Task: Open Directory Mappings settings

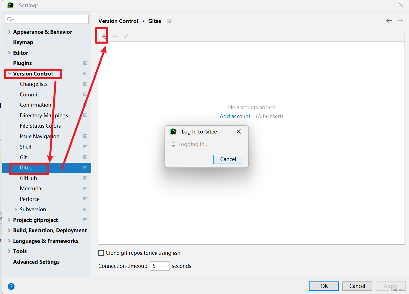Action: tap(44, 115)
